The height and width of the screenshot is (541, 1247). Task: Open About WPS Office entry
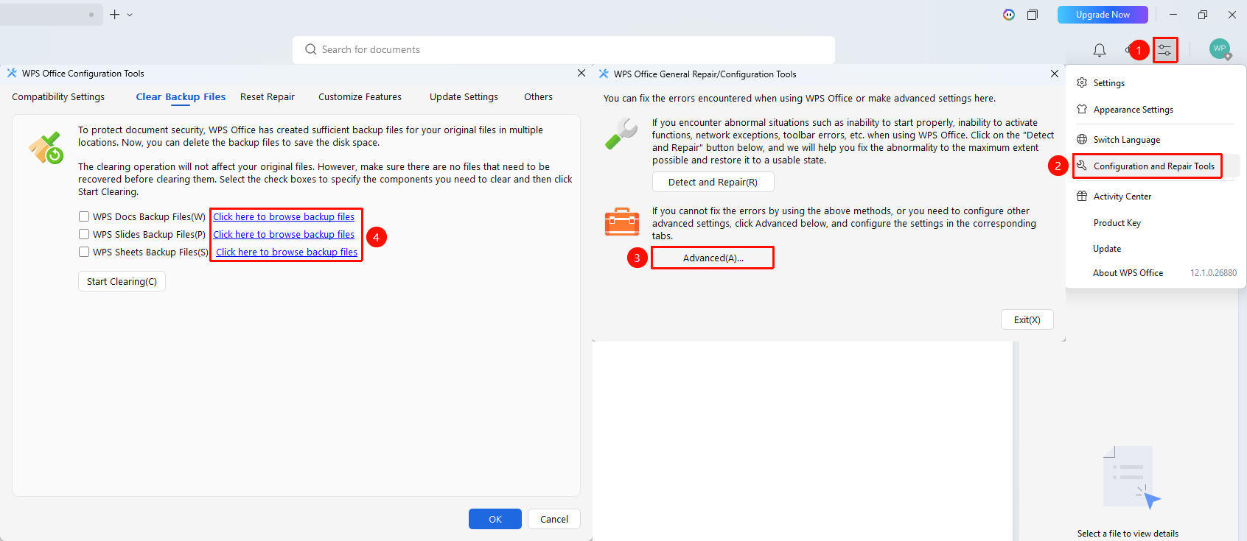tap(1128, 272)
